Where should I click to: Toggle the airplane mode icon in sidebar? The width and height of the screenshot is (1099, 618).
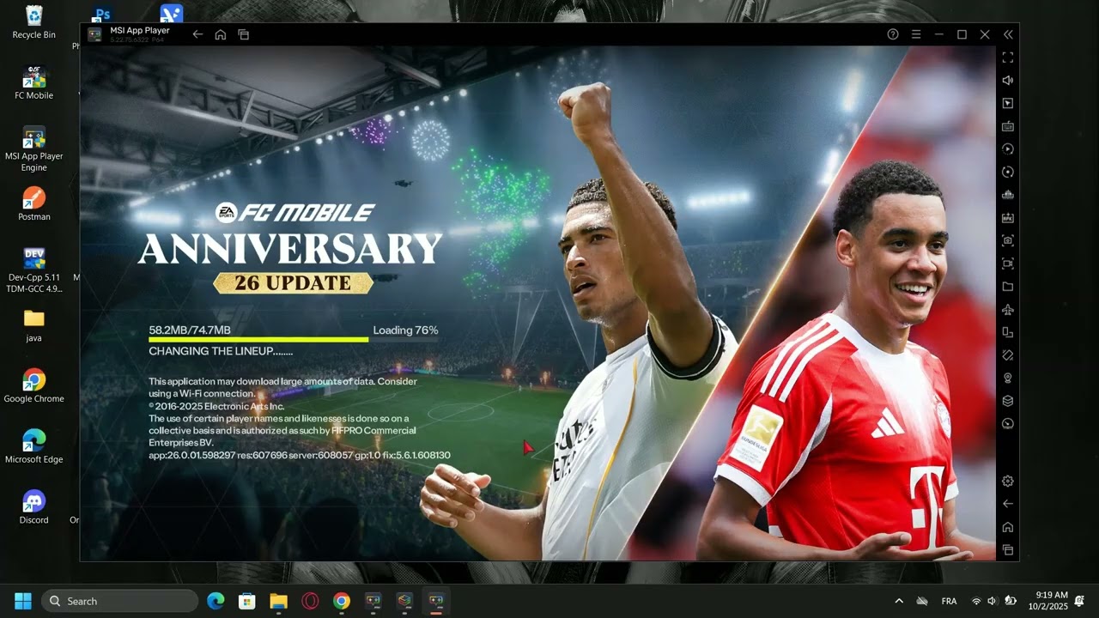pyautogui.click(x=1008, y=309)
